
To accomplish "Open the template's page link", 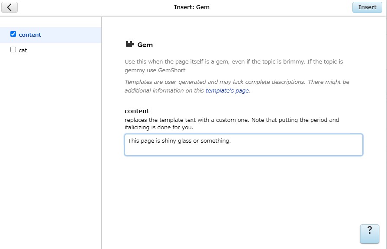I will pyautogui.click(x=227, y=91).
